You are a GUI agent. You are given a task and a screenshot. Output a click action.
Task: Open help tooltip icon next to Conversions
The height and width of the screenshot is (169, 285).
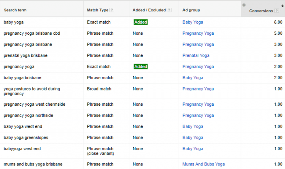(x=277, y=11)
